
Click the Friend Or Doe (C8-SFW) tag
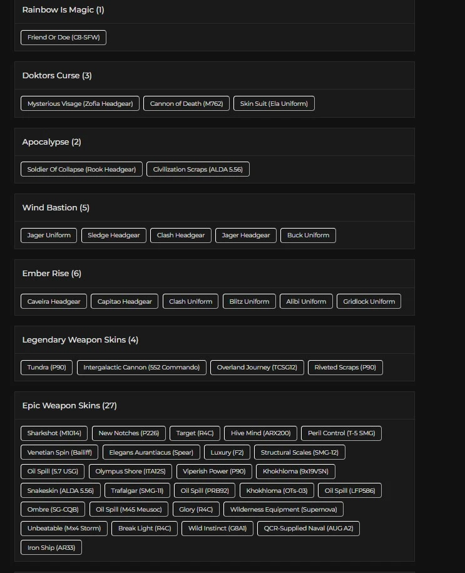(x=63, y=38)
